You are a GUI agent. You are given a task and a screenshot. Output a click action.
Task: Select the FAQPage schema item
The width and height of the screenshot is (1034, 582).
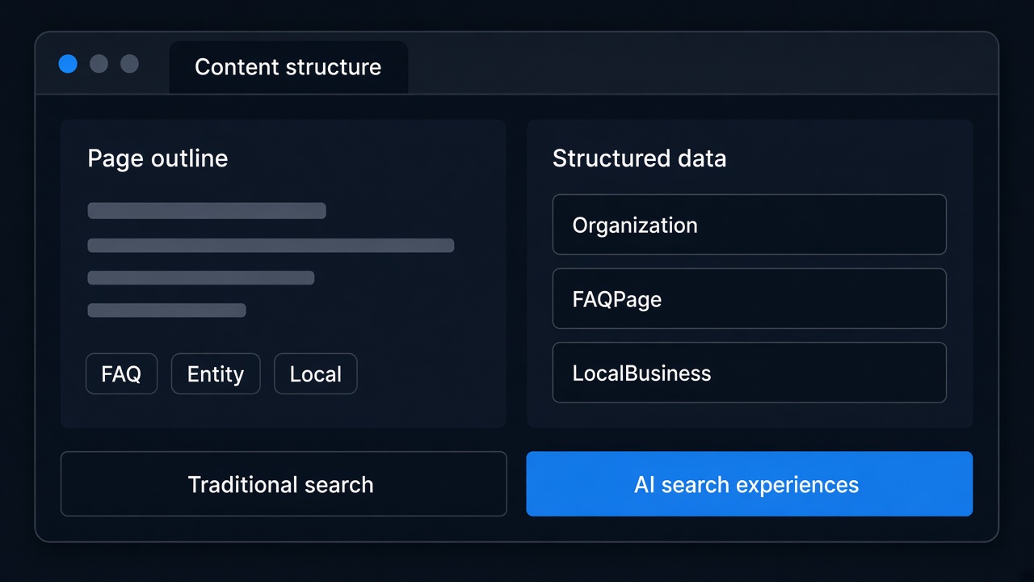750,299
